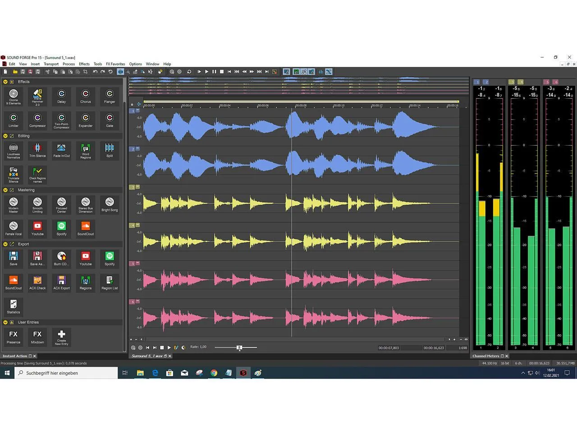Click the horizontal scrollbar under the waveform
The image size is (577, 433).
(x=295, y=339)
